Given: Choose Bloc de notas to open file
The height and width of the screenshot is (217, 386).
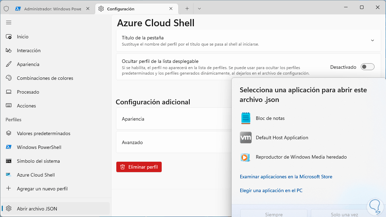Looking at the screenshot, I should (270, 118).
